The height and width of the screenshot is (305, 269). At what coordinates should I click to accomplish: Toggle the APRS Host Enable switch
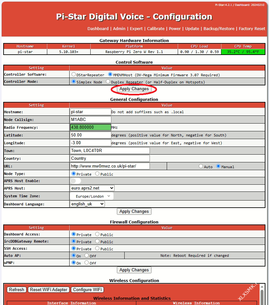75,181
